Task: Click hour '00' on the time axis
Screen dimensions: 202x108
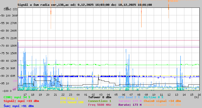Action: (78, 95)
